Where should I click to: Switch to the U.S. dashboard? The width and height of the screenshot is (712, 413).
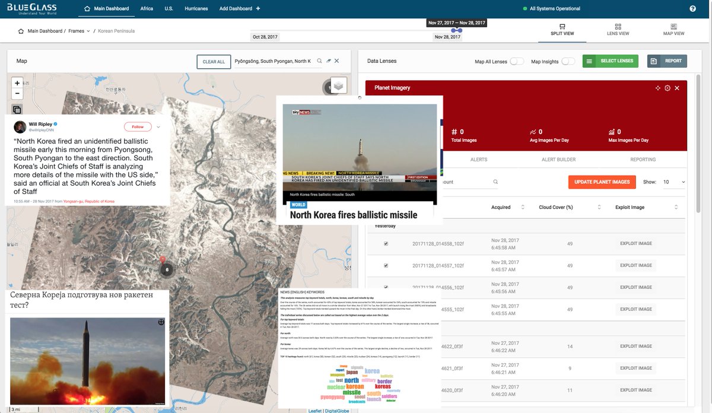point(169,9)
